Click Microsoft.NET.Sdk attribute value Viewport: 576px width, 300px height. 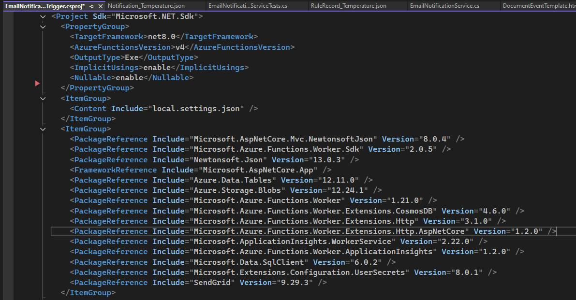[155, 16]
